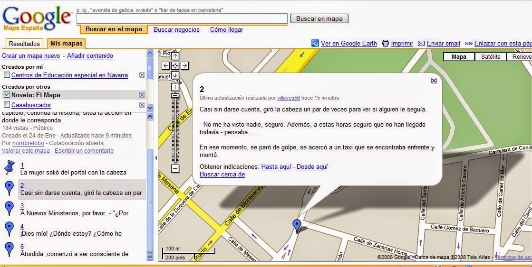Open the Buscar negocios tab
Image resolution: width=532 pixels, height=267 pixels.
176,29
